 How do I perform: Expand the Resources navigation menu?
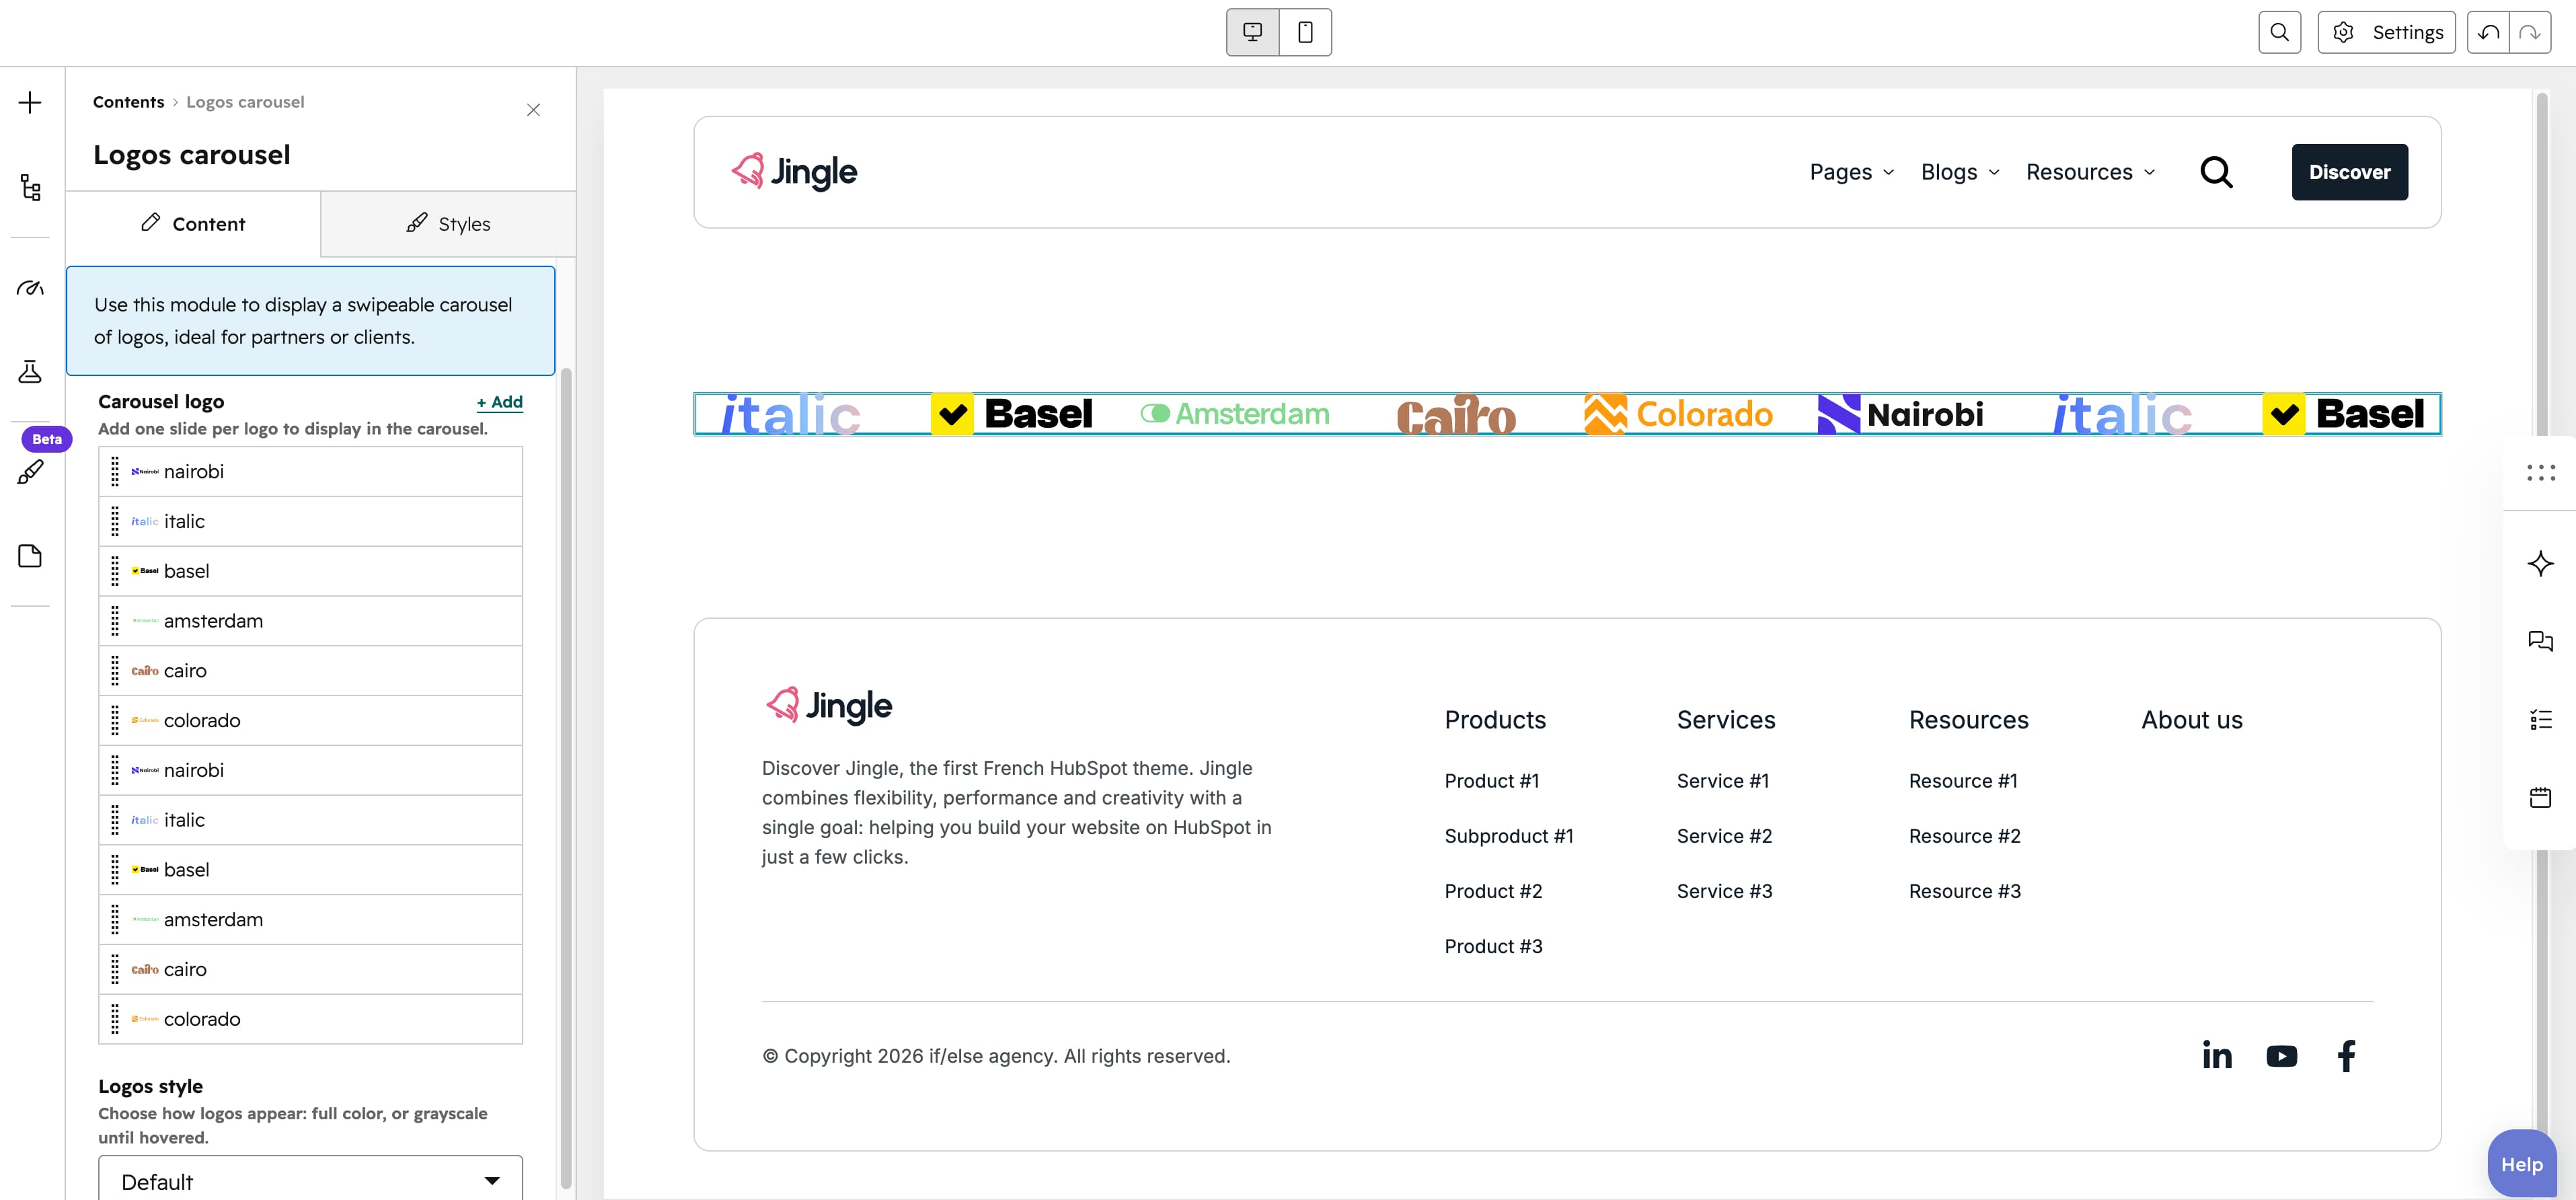coord(2090,172)
